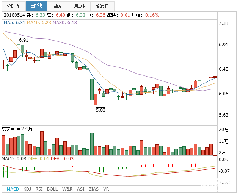Click the last candlestick on the right
The height and width of the screenshot is (194, 237).
(215, 77)
